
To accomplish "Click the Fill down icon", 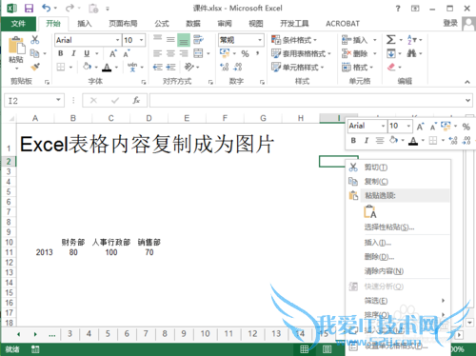I will tap(390, 53).
